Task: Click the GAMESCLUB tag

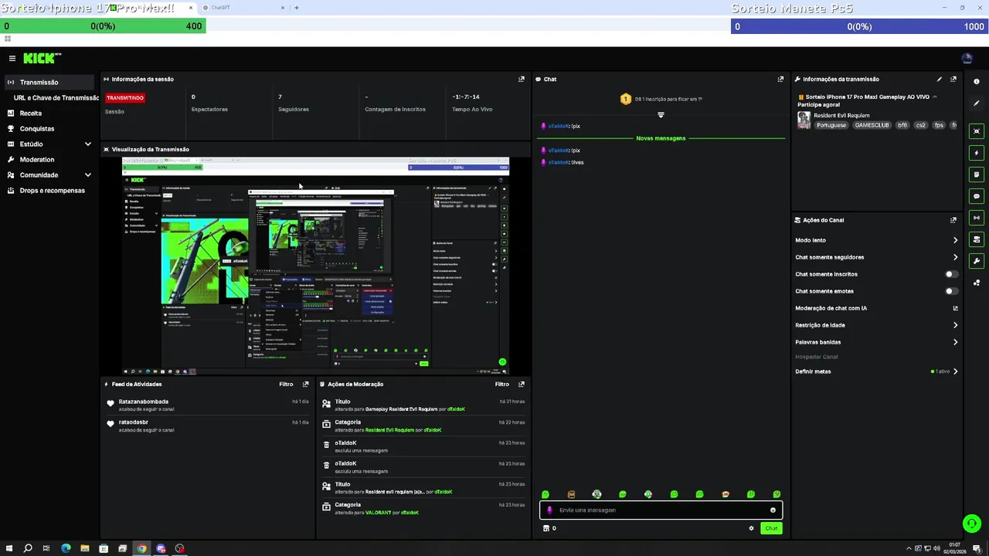Action: 872,125
